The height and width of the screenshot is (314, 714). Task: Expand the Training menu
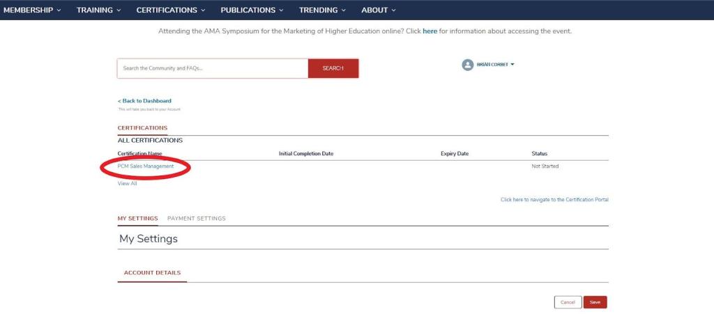pyautogui.click(x=98, y=10)
